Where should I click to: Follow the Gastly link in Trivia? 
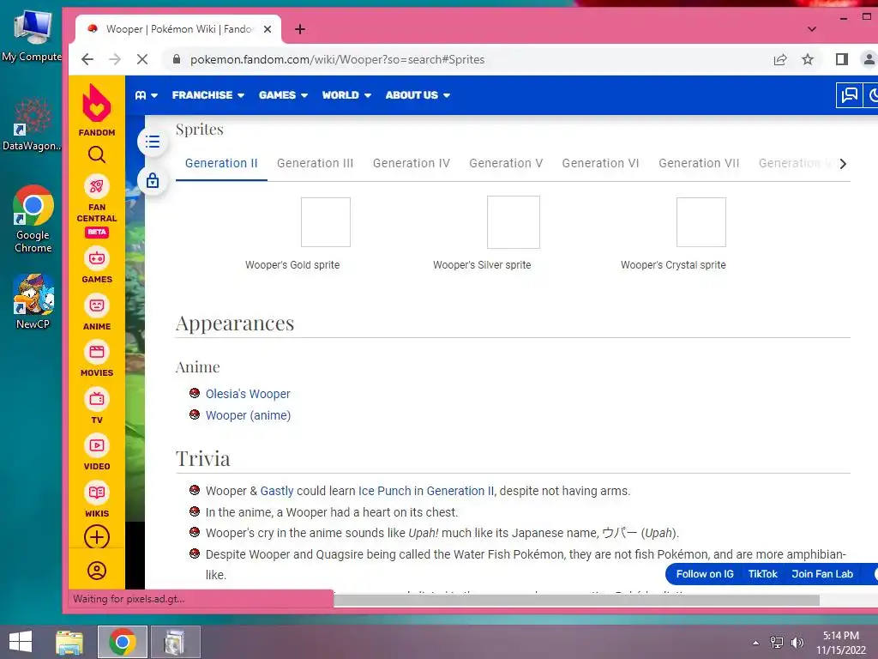click(x=277, y=491)
